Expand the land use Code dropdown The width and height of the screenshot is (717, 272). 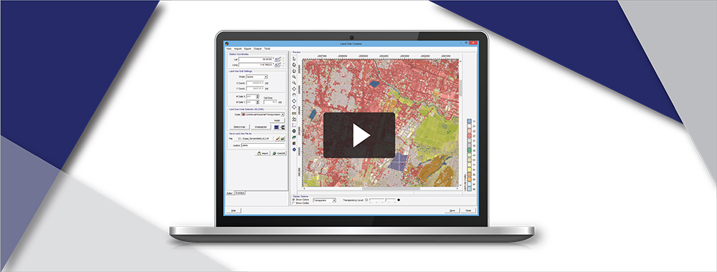[x=263, y=115]
